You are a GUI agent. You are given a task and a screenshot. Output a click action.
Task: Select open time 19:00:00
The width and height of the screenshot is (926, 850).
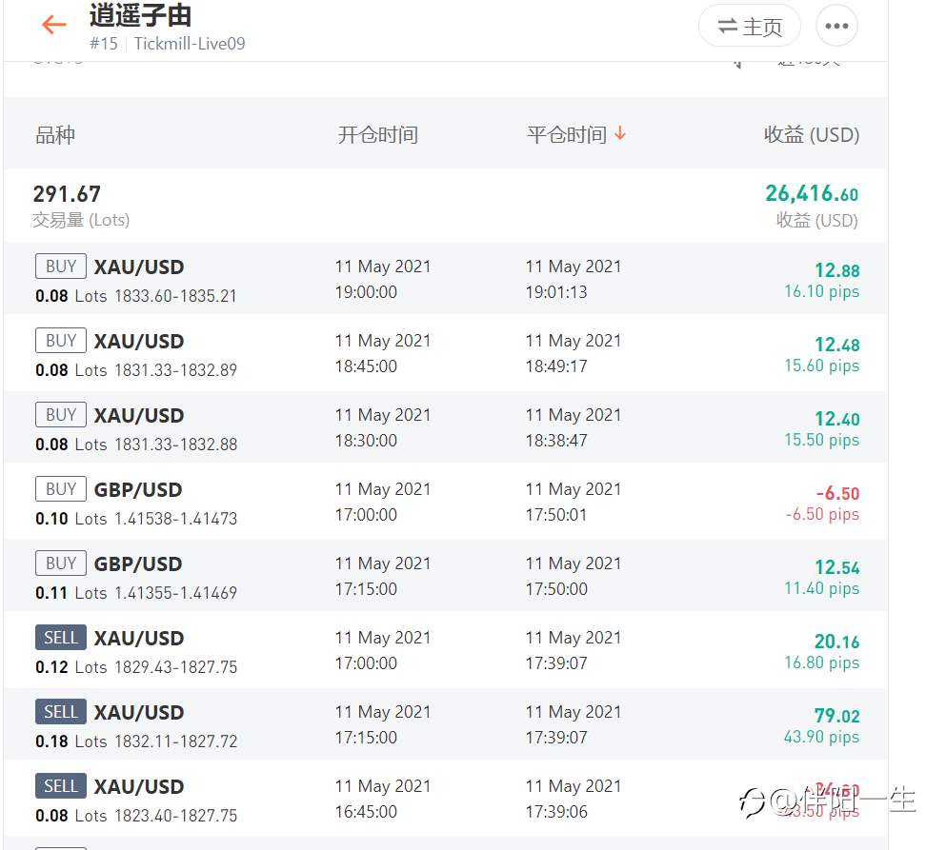[366, 292]
